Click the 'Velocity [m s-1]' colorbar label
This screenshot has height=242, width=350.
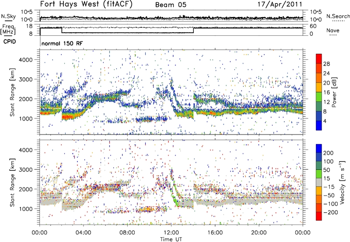pos(342,182)
